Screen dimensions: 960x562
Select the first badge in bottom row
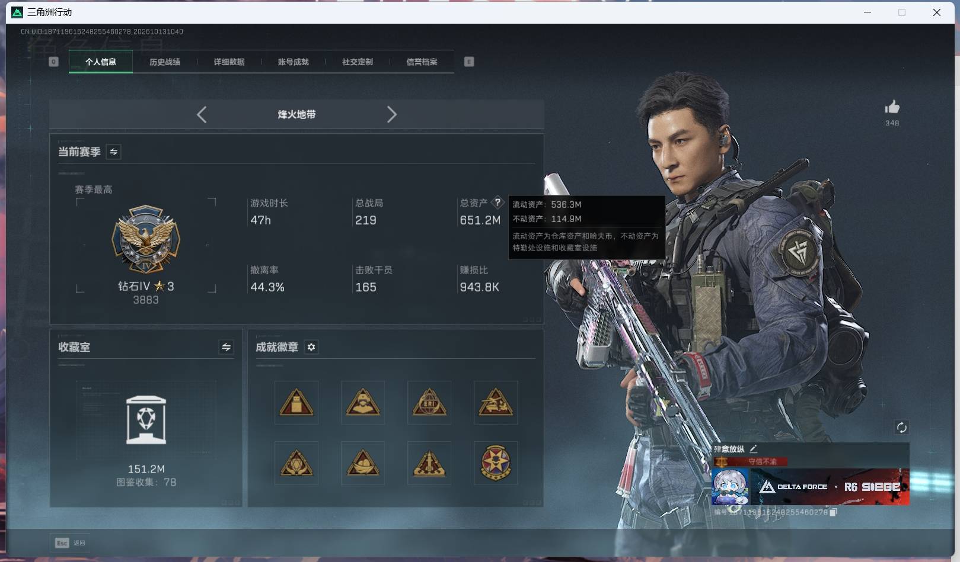click(296, 463)
